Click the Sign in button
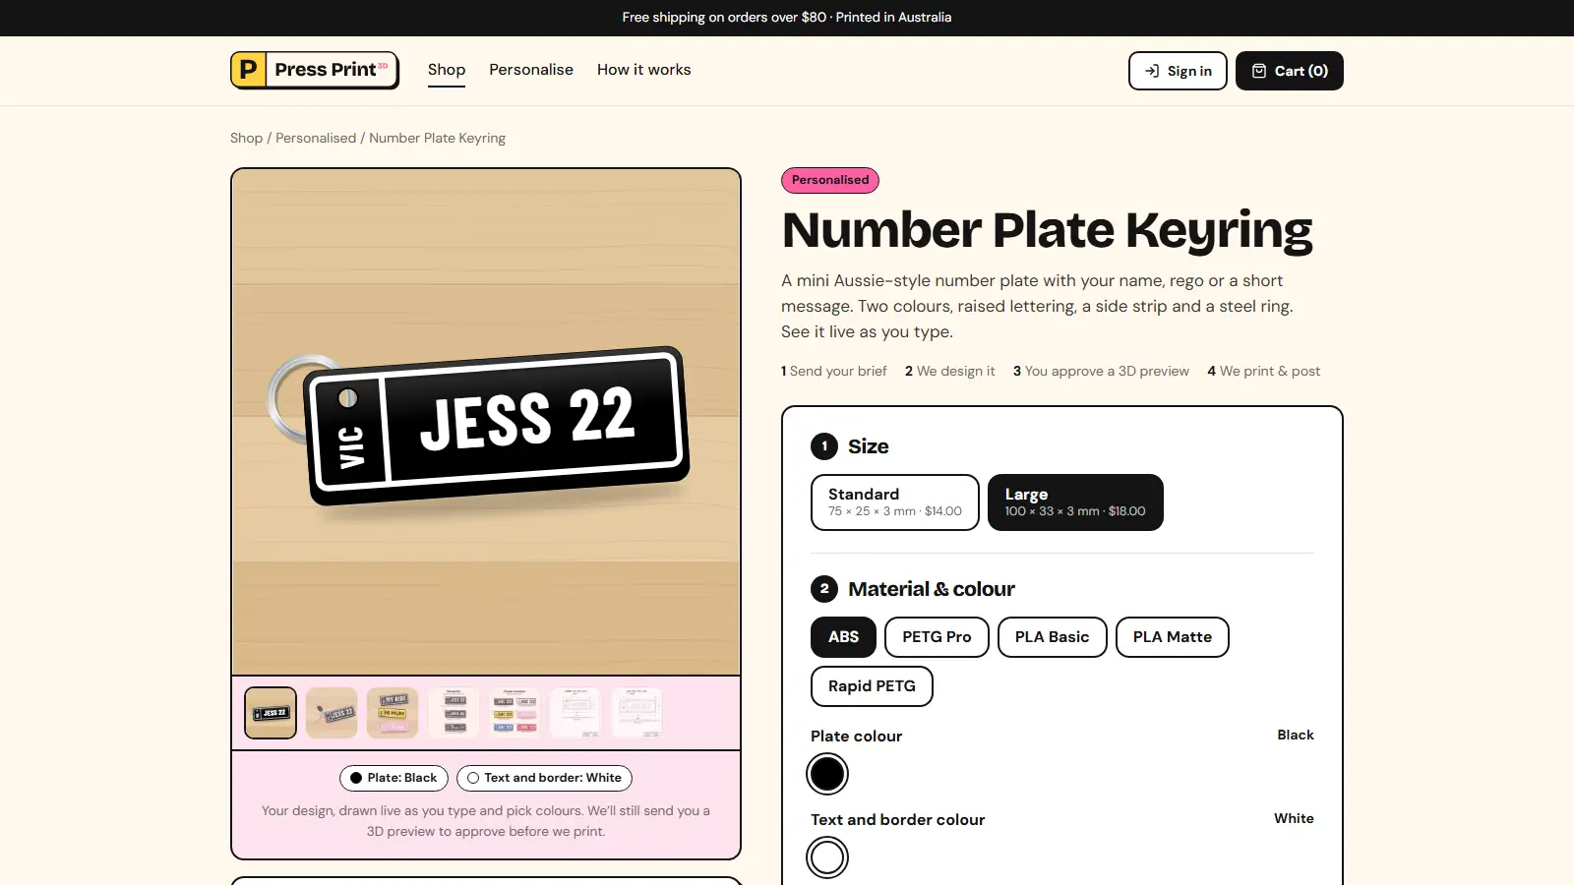This screenshot has height=885, width=1574. (x=1178, y=71)
